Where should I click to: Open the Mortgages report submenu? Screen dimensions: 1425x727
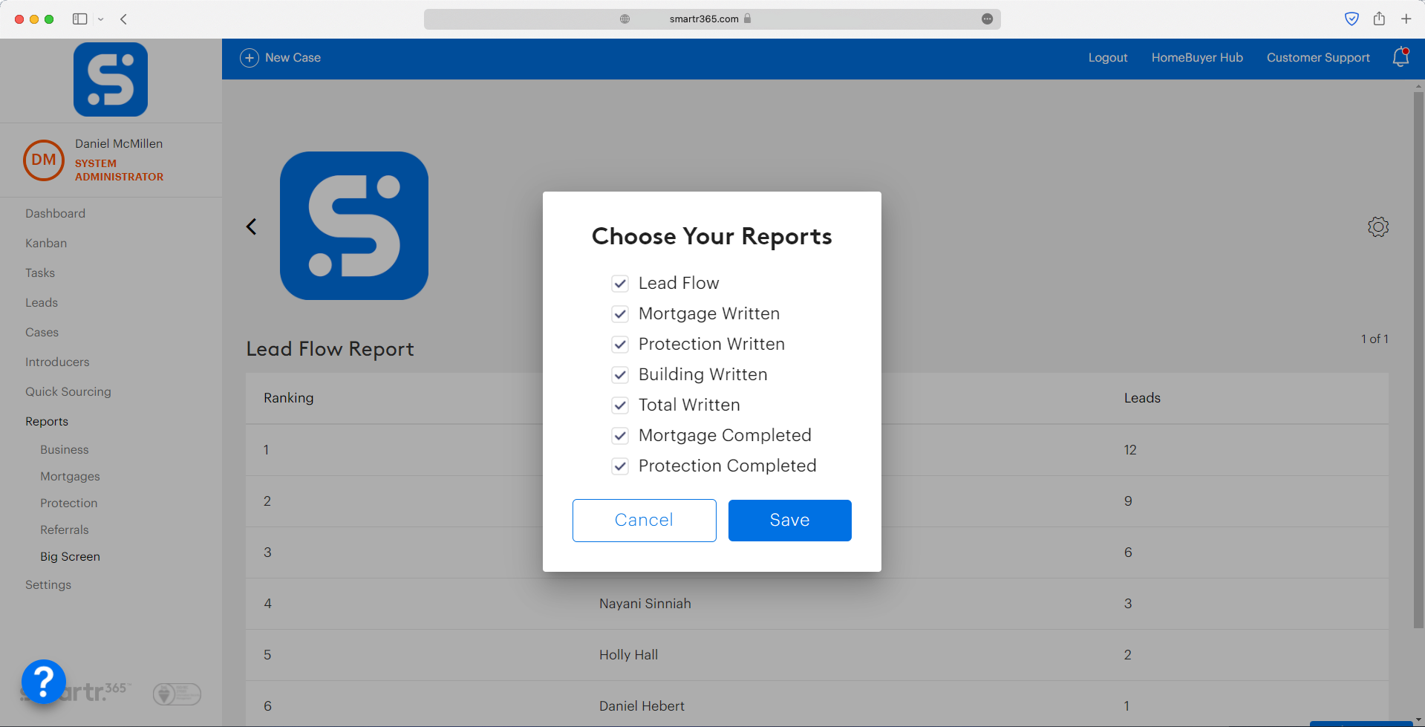pos(70,476)
